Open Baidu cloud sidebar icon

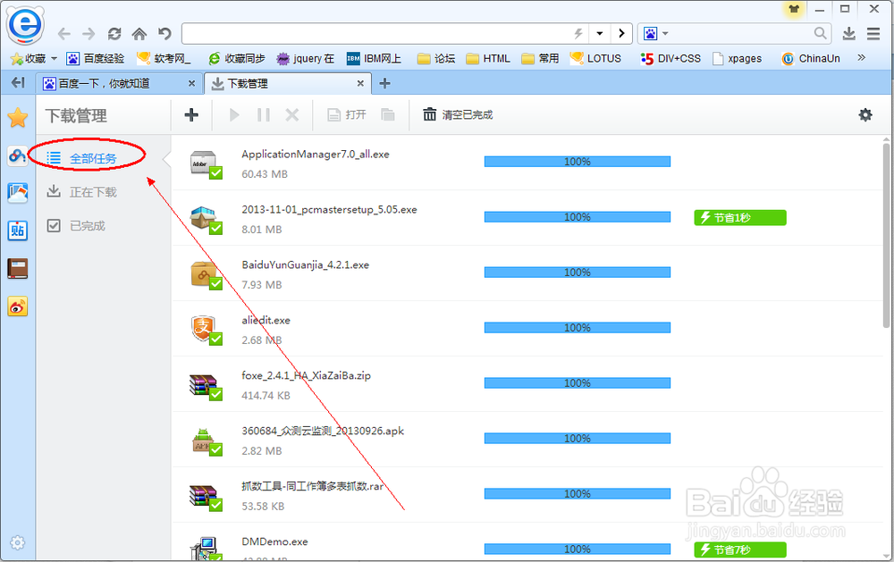pyautogui.click(x=18, y=155)
